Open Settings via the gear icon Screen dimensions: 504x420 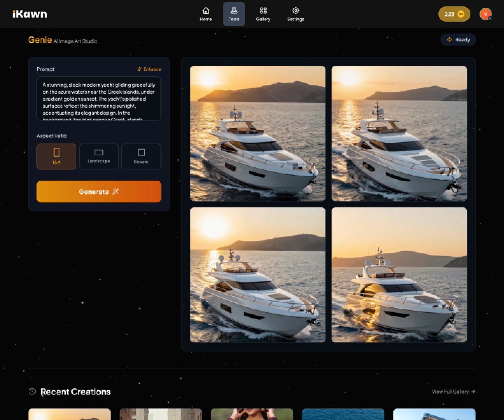(x=296, y=10)
